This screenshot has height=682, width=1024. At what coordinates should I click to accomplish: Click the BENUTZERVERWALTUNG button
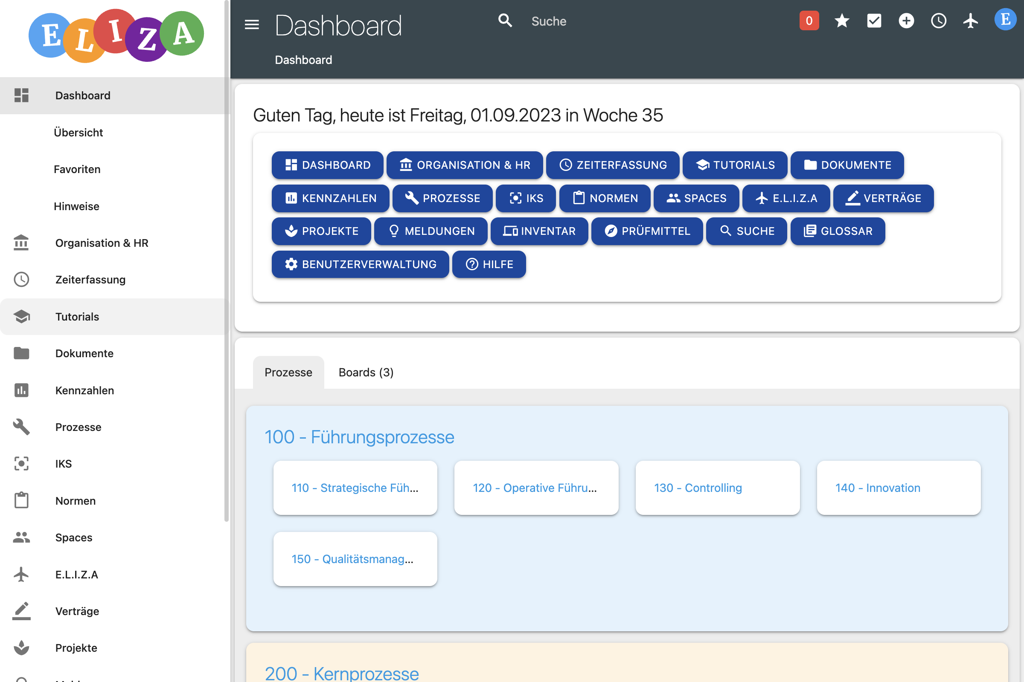[x=360, y=264]
